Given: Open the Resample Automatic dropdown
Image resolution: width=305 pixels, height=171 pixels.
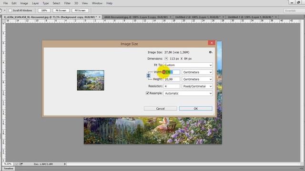Looking at the screenshot, I should pyautogui.click(x=188, y=94).
